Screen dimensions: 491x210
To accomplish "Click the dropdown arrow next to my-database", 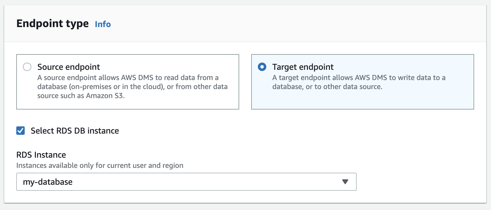I will click(x=345, y=182).
